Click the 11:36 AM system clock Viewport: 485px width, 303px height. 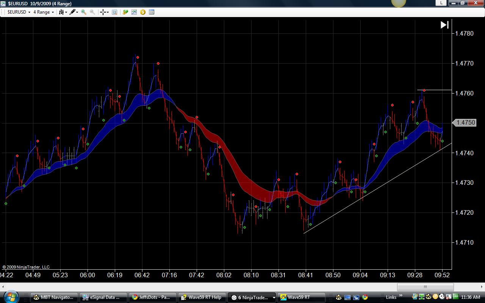click(471, 297)
